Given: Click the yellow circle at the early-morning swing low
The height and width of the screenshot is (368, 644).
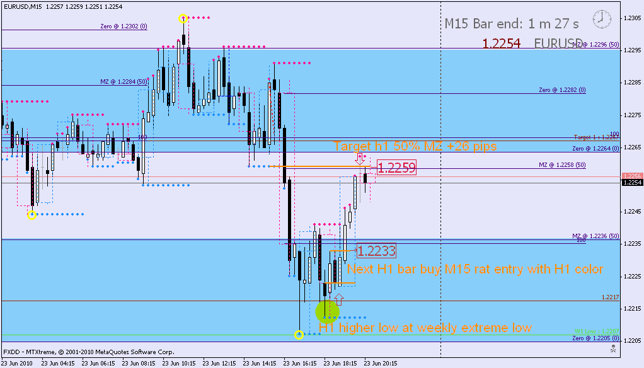Looking at the screenshot, I should pos(32,214).
